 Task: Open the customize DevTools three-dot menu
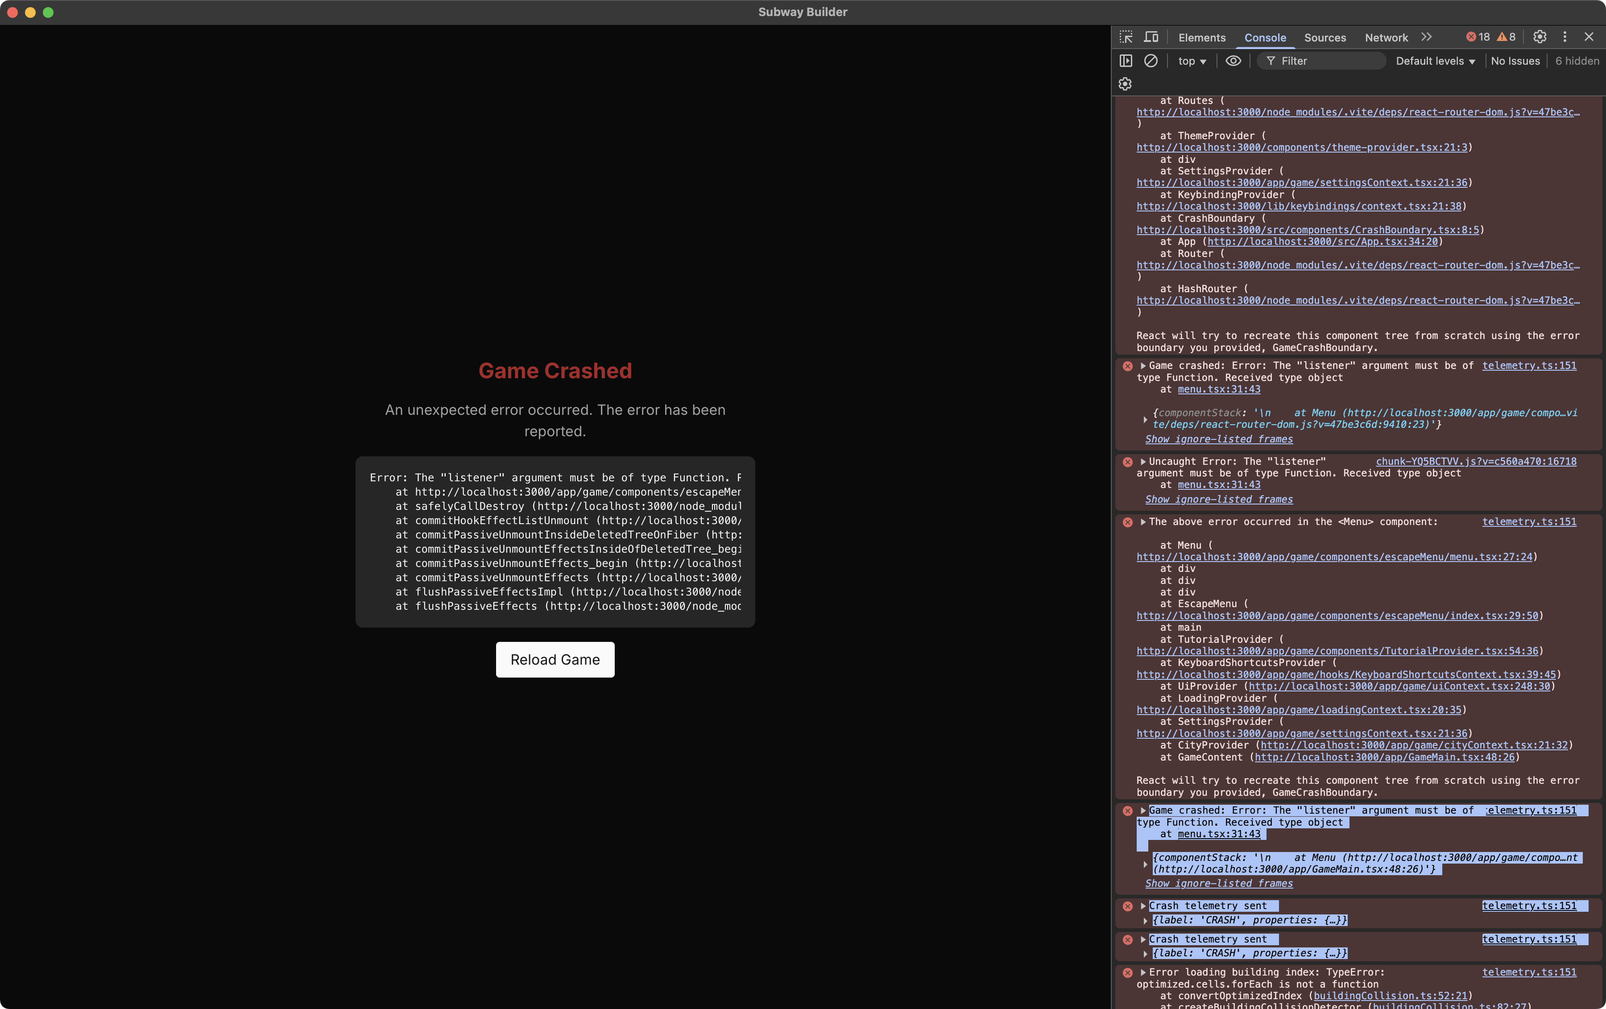tap(1565, 37)
